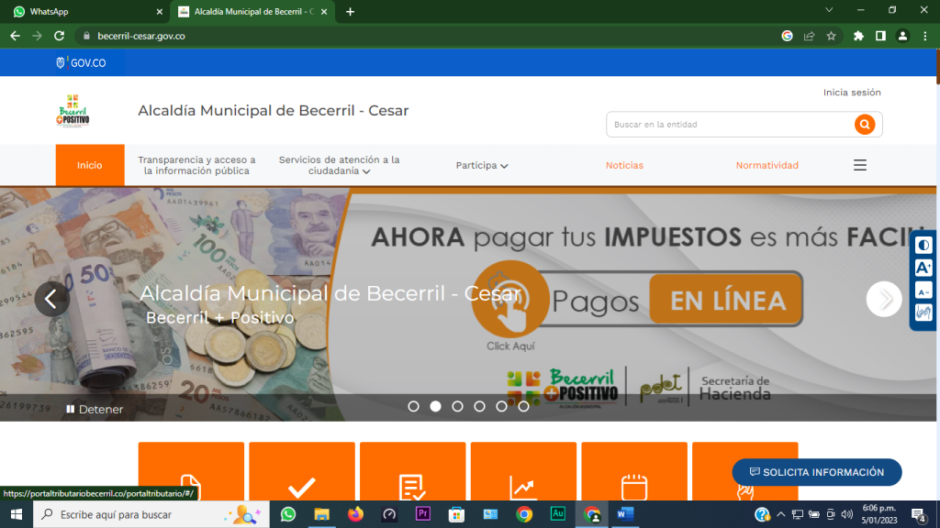The image size is (940, 528).
Task: Expand Servicios de atención a la ciudadanía
Action: 340,165
